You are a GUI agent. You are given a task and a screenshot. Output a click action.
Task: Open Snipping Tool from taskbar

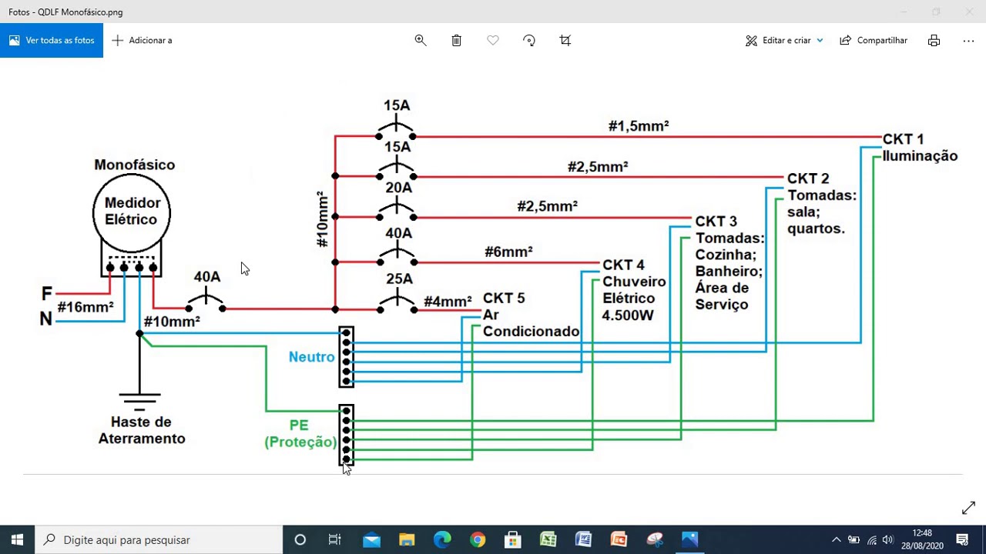(655, 539)
